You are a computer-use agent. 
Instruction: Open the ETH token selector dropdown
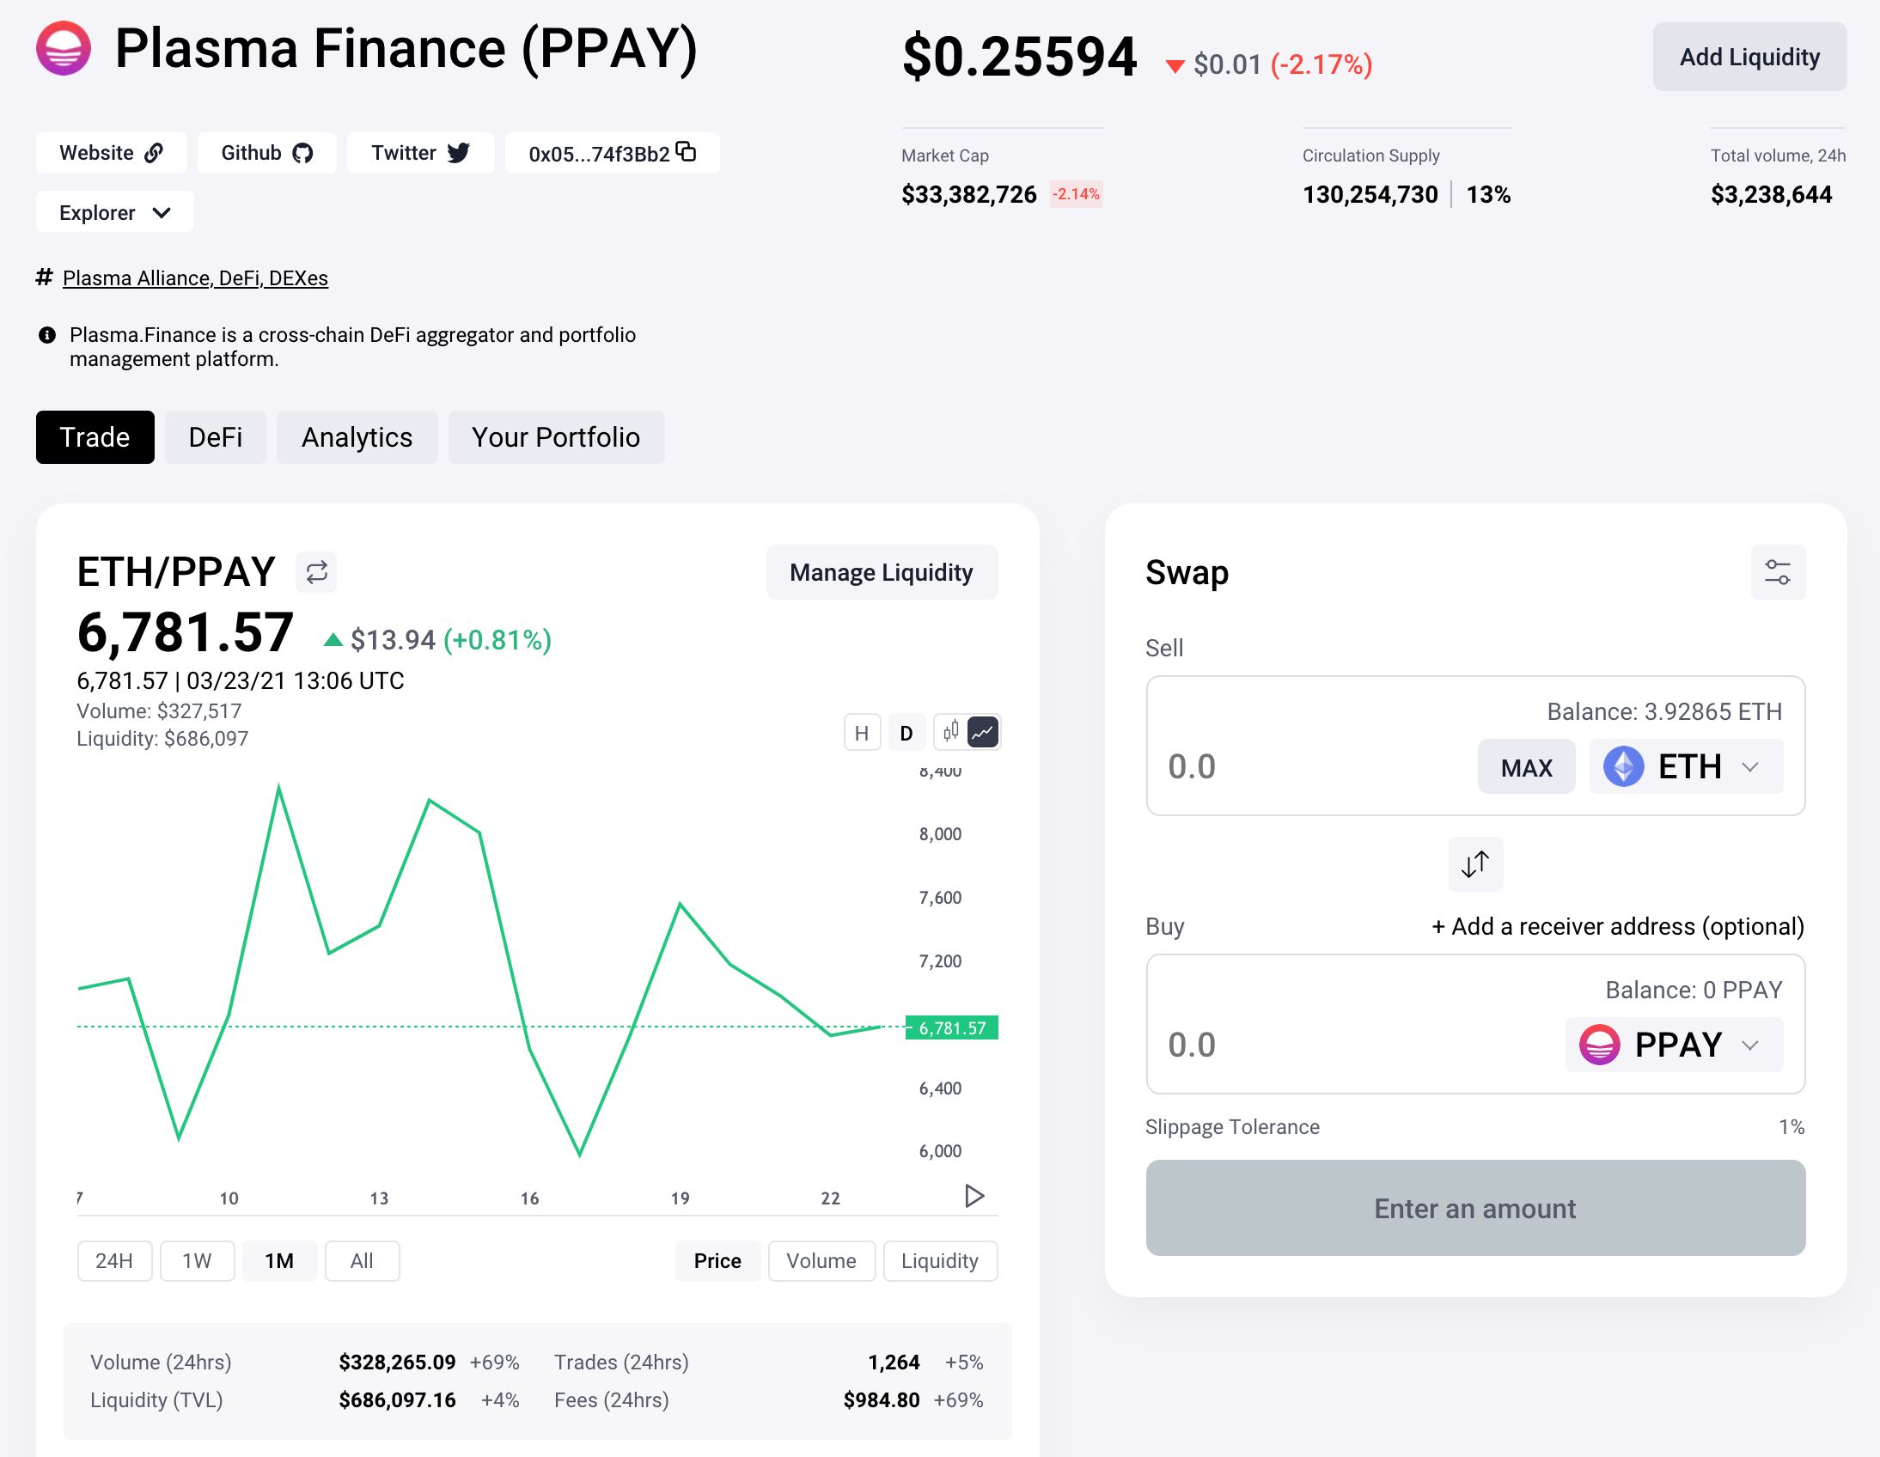(x=1685, y=766)
